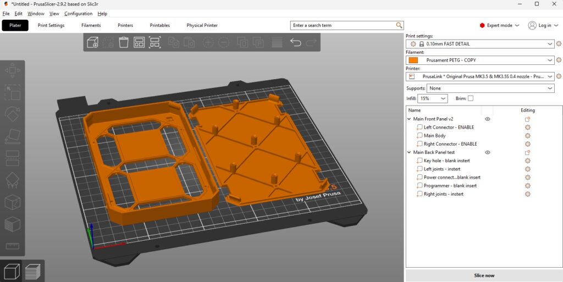The width and height of the screenshot is (563, 282).
Task: Click the Redo arrow icon
Action: 311,42
